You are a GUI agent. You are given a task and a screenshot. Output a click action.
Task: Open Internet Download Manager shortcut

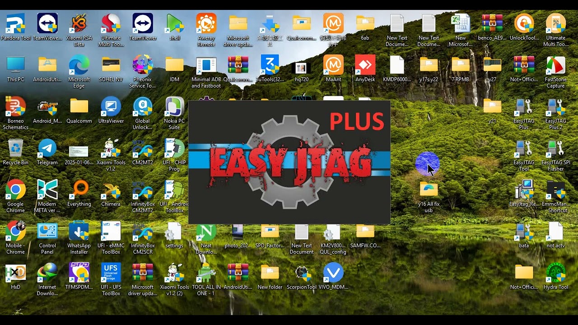coord(47,279)
